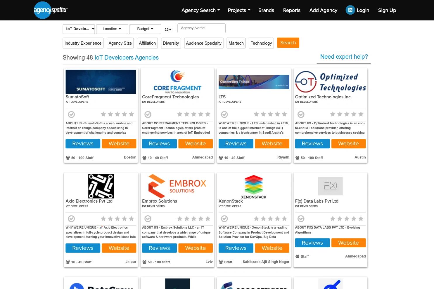Open the Reports page

point(292,10)
